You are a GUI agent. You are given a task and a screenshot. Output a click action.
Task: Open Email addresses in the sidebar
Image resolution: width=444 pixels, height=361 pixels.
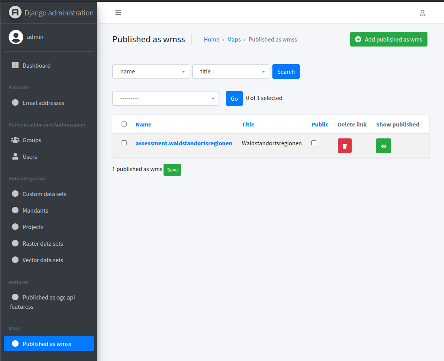pyautogui.click(x=49, y=103)
